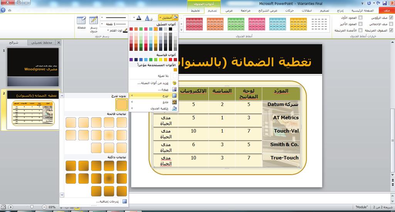Viewport: 395px width, 212px height.
Task: Toggle the Last Column checkbox
Action: 361,24
